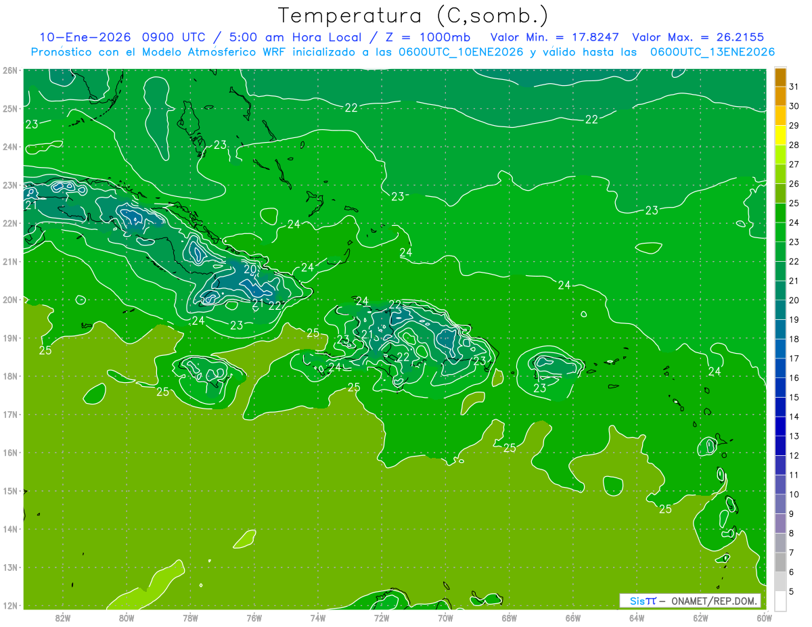Screen dimensions: 812x627
Task: Click the 18N latitude axis label
Action: point(10,376)
